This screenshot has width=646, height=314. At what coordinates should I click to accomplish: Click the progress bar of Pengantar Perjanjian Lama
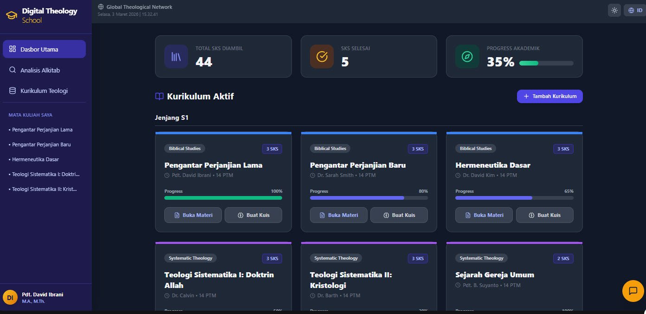[x=223, y=198]
